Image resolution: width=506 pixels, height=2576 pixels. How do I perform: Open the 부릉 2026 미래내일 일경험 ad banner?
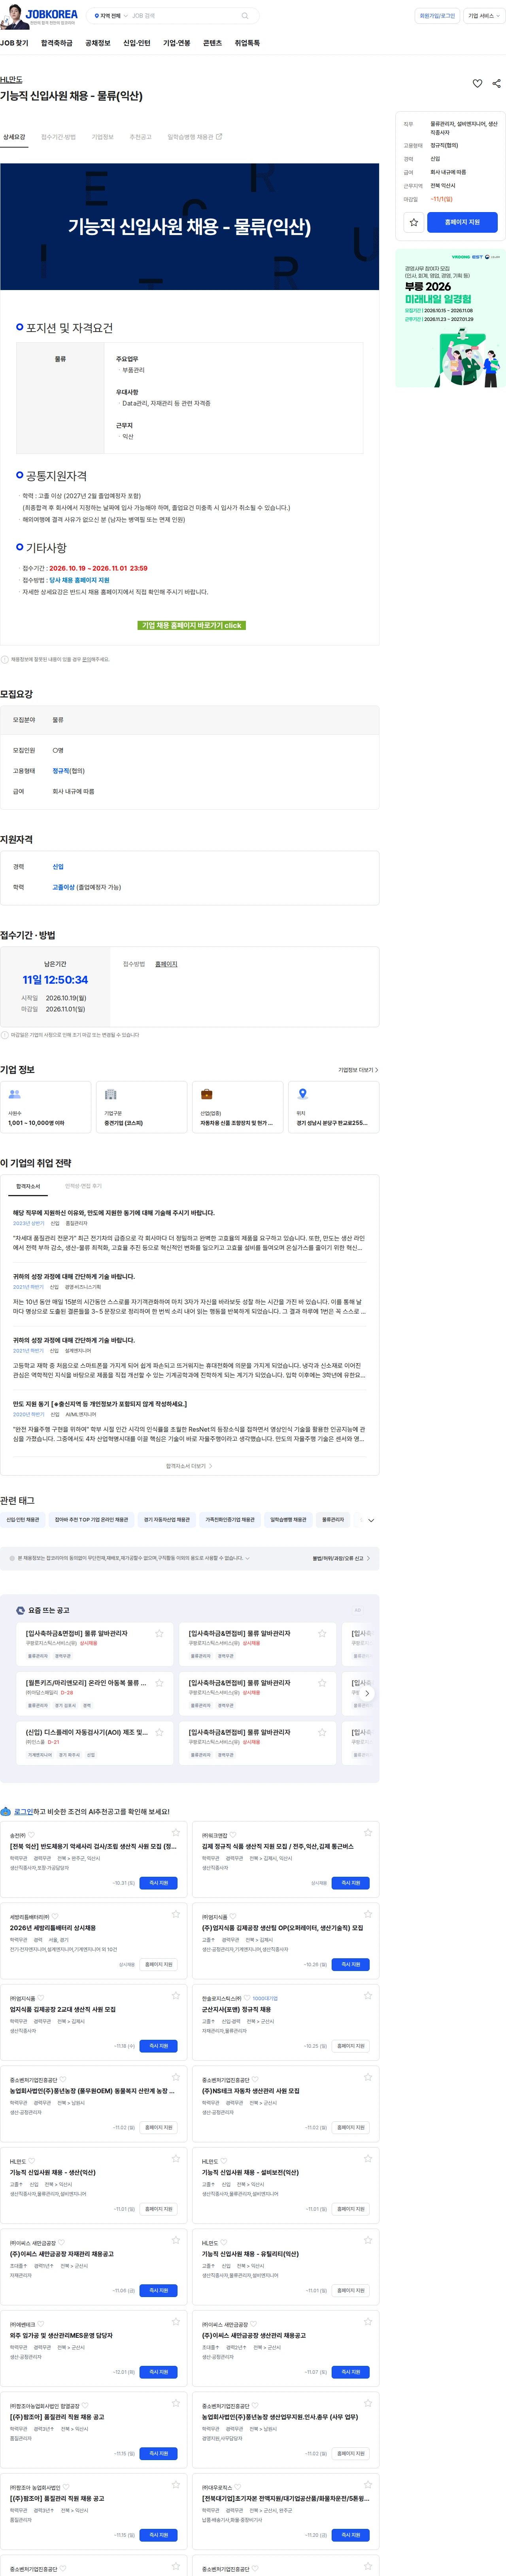(450, 319)
